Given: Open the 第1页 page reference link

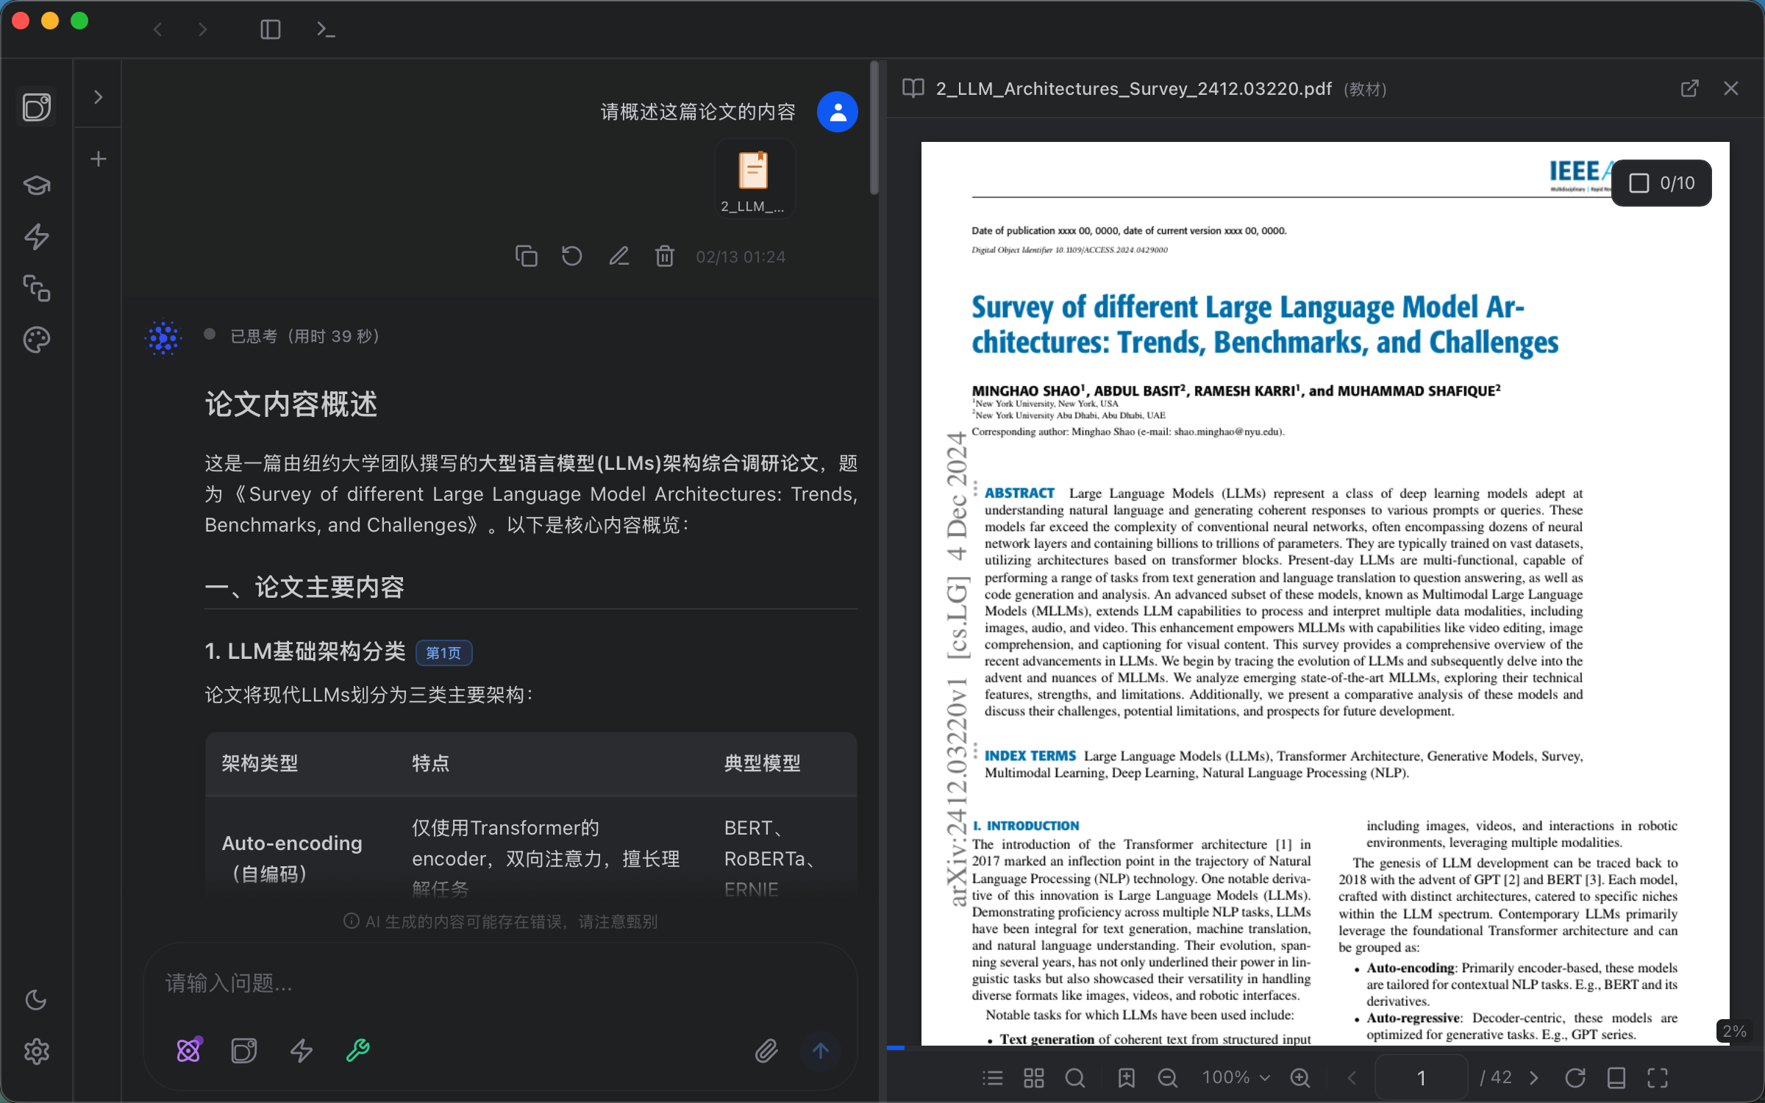Looking at the screenshot, I should pyautogui.click(x=443, y=653).
